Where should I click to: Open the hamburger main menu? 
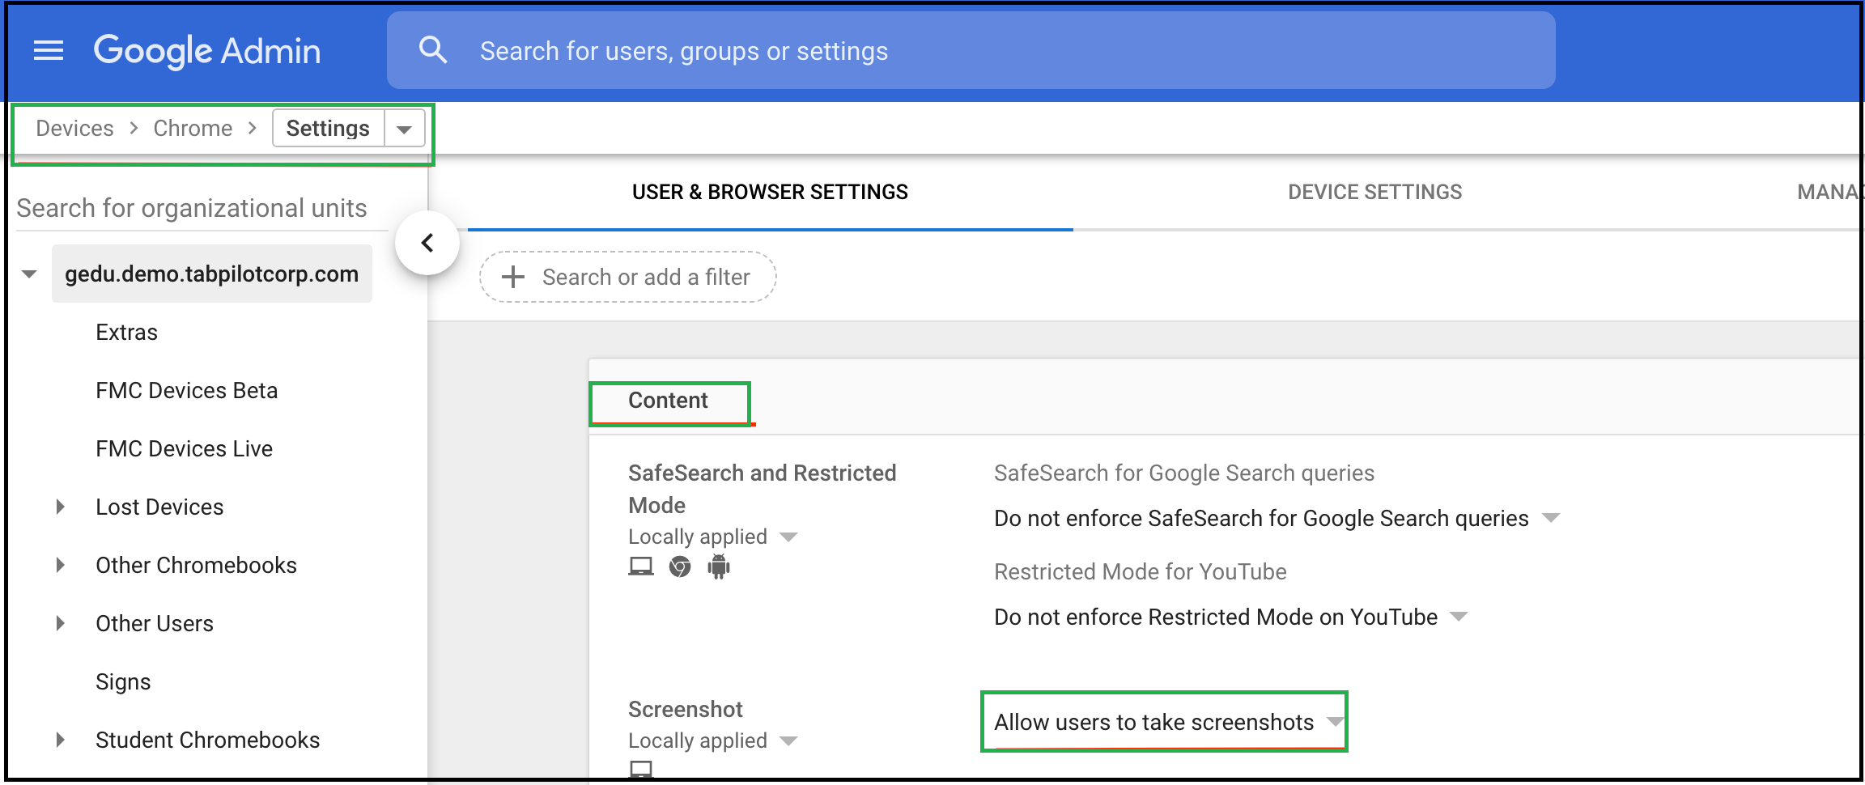click(49, 51)
